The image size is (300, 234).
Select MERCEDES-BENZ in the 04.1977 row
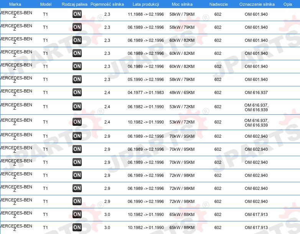point(16,92)
